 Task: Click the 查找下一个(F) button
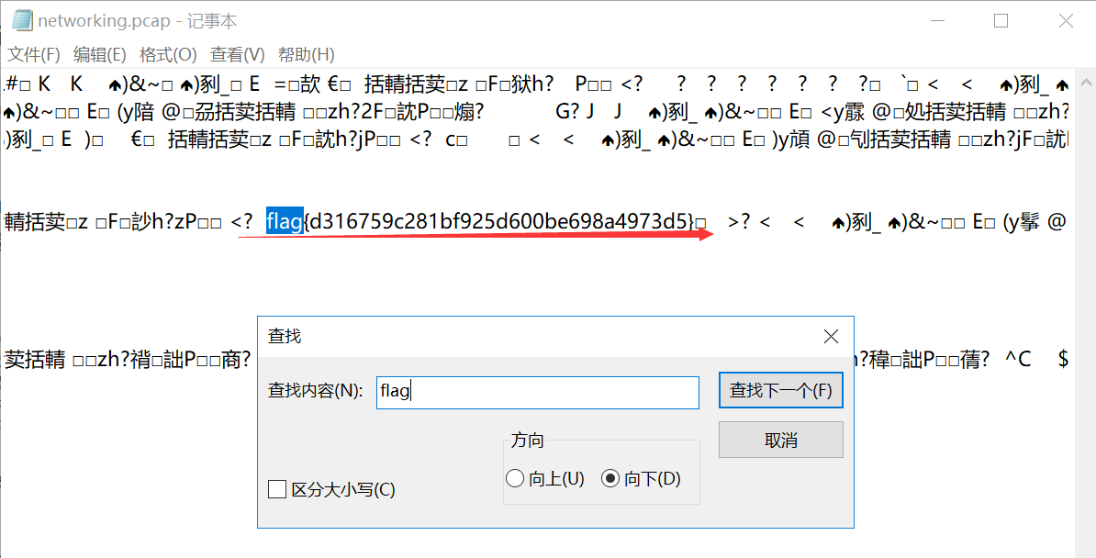point(781,390)
